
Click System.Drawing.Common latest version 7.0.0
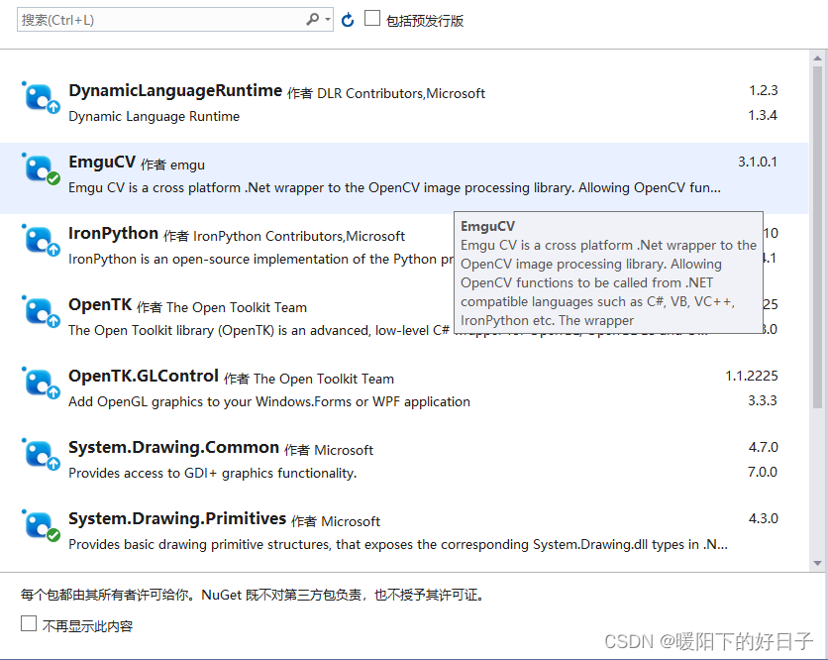763,472
